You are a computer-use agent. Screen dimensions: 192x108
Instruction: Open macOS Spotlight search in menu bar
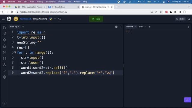[x=159, y=2]
